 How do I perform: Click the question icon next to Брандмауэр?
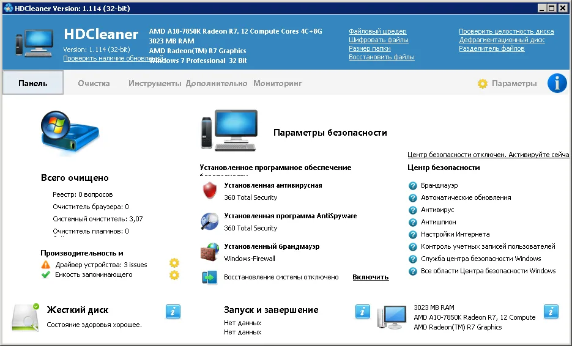coord(412,186)
